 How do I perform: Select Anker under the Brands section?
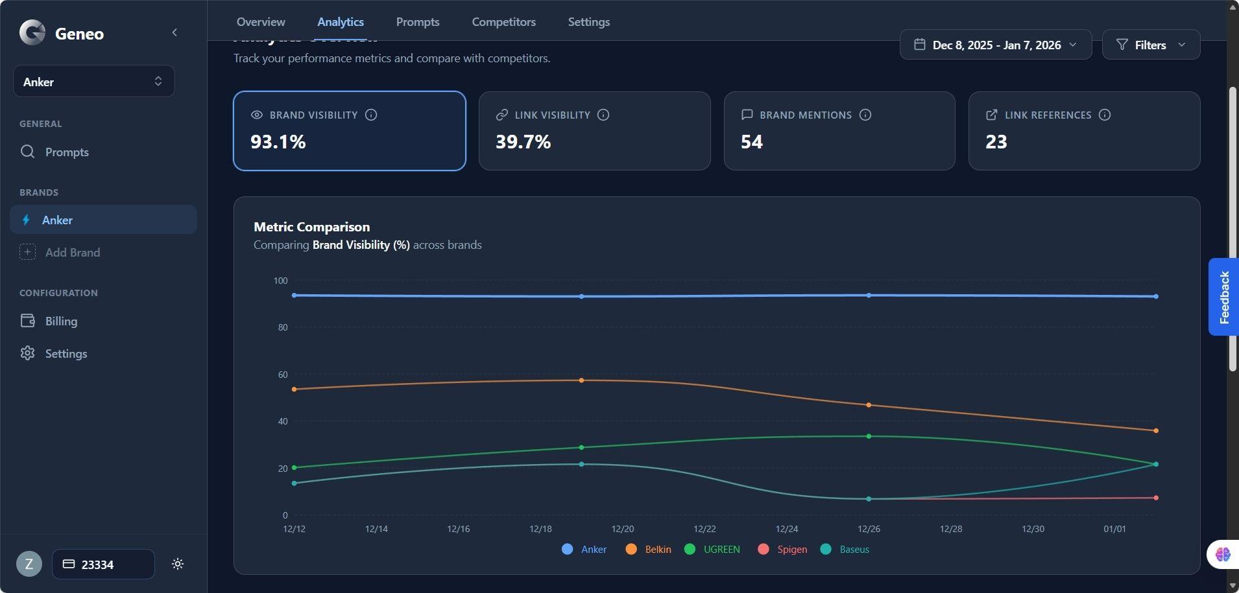coord(58,220)
